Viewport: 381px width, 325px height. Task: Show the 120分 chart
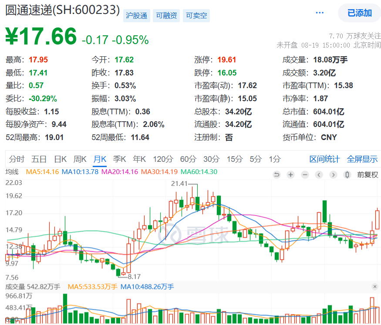[x=163, y=159]
